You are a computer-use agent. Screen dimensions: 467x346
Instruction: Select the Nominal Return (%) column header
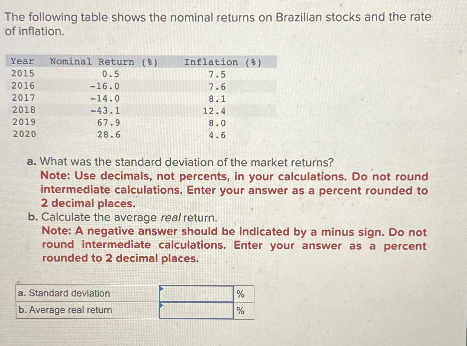[x=104, y=62]
